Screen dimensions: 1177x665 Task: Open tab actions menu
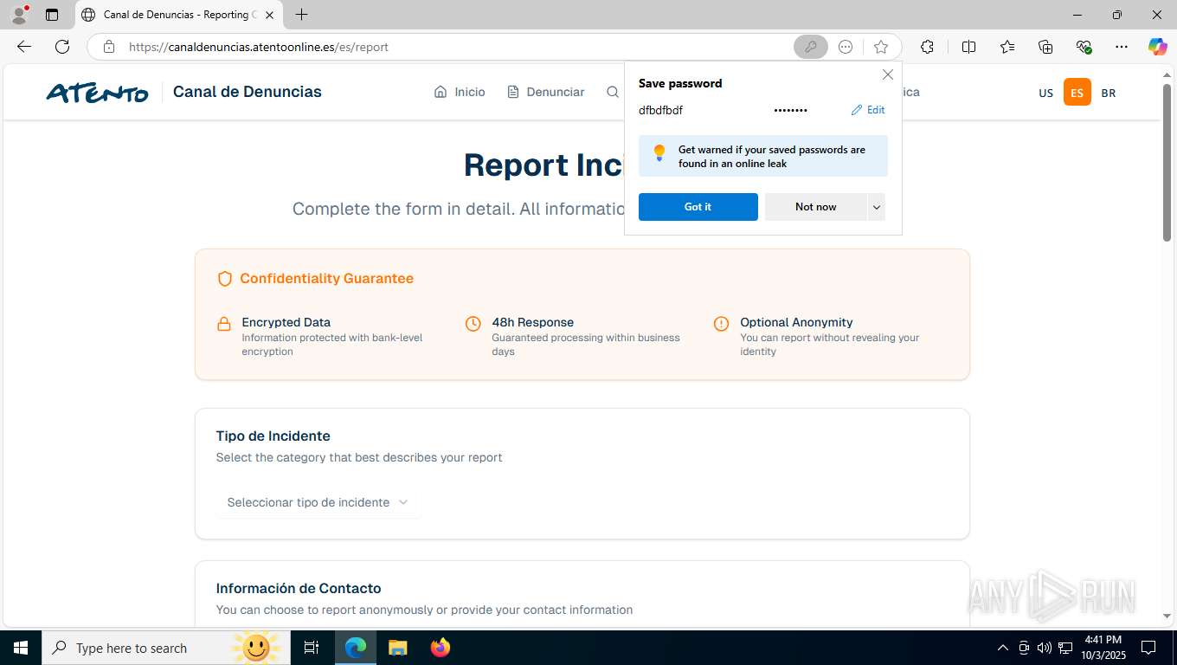pos(52,15)
